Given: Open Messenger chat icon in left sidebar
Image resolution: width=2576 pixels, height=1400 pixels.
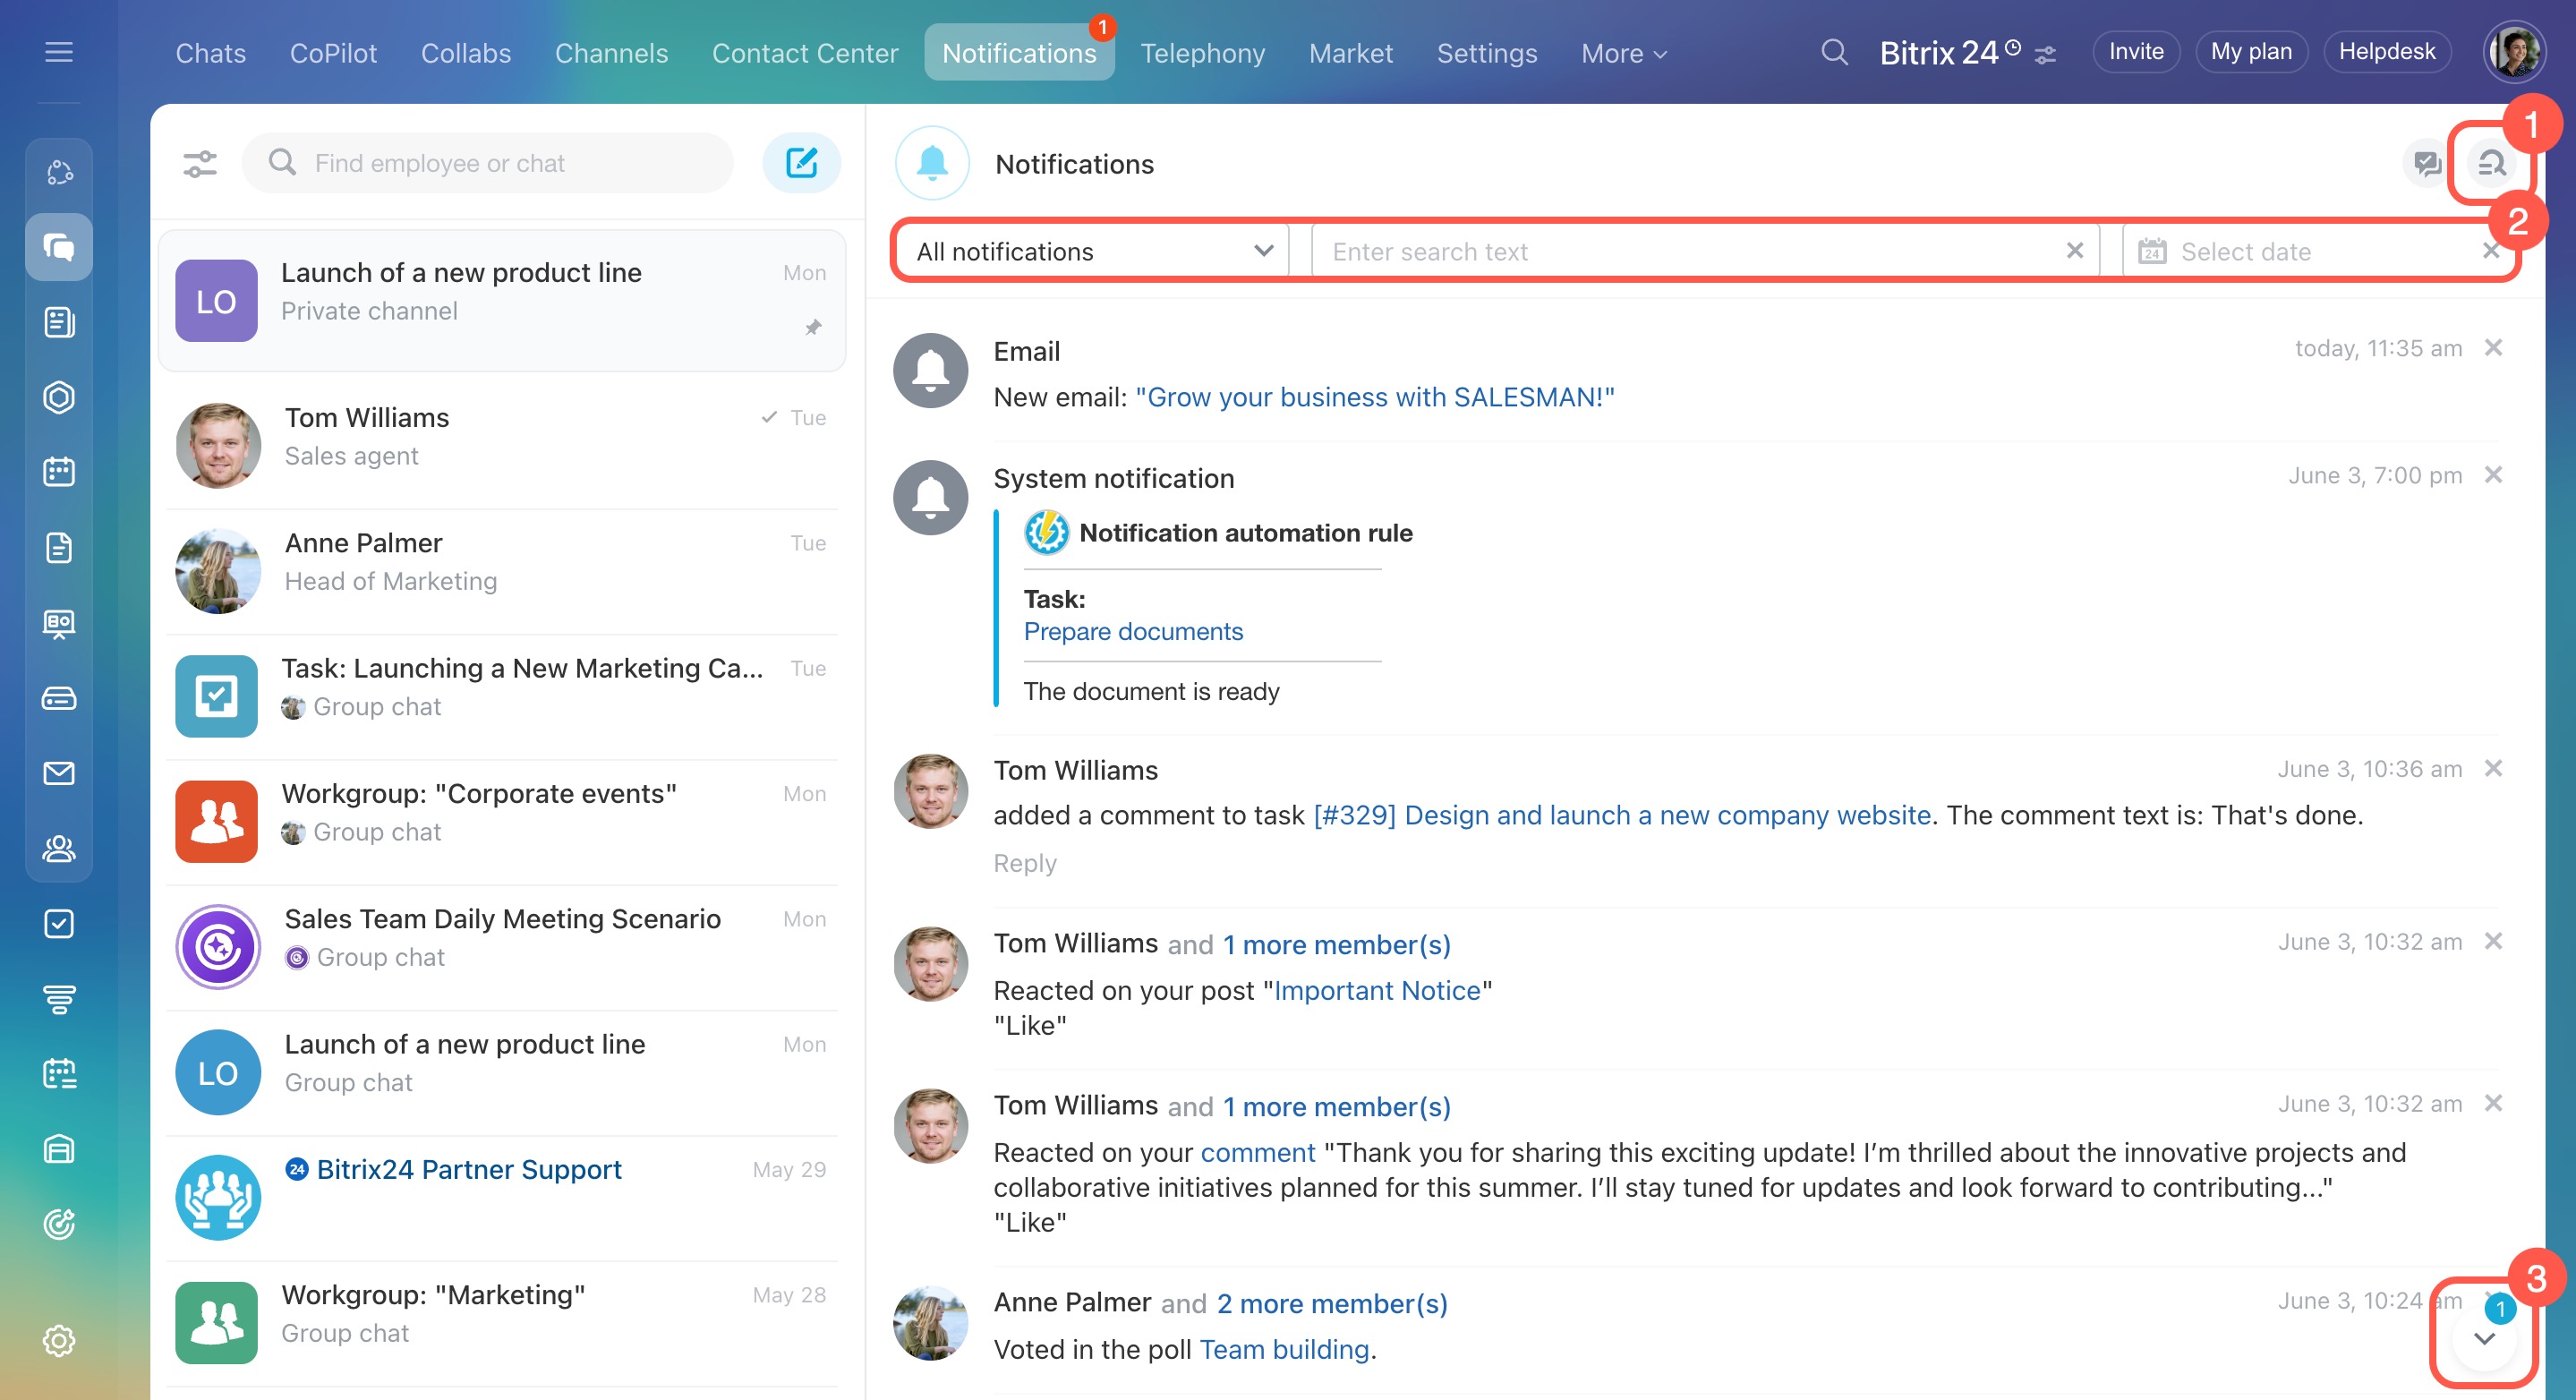Looking at the screenshot, I should coord(59,247).
